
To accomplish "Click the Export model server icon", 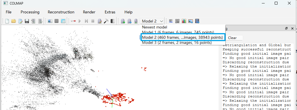I will 40,21.
